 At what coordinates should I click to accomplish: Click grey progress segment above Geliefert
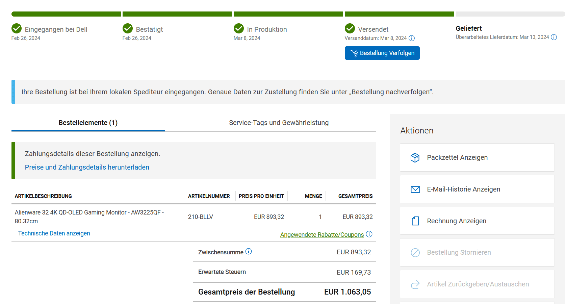coord(510,14)
